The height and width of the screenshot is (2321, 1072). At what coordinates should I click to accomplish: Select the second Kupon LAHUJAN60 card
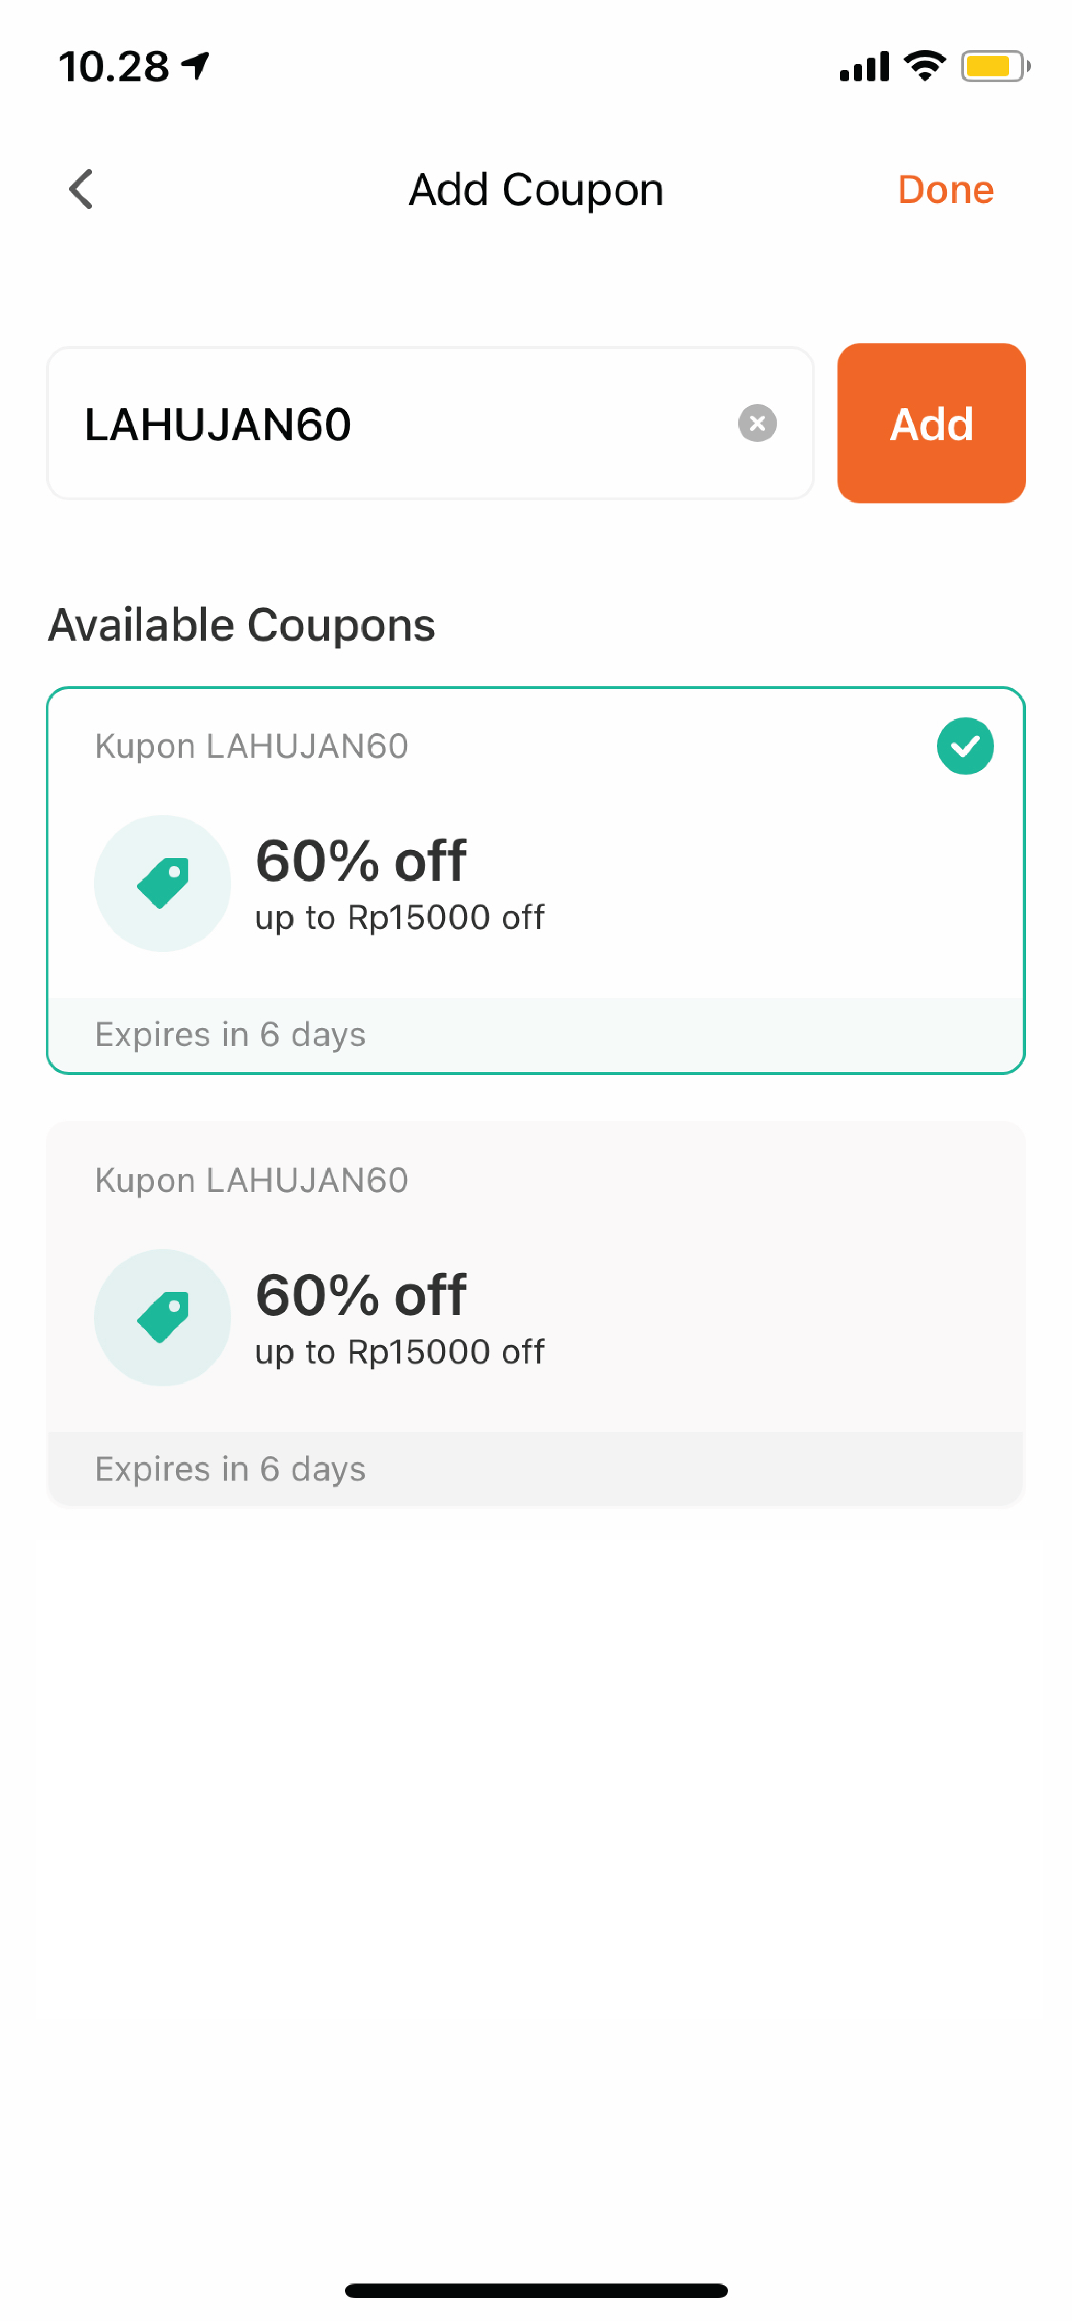pos(536,1313)
